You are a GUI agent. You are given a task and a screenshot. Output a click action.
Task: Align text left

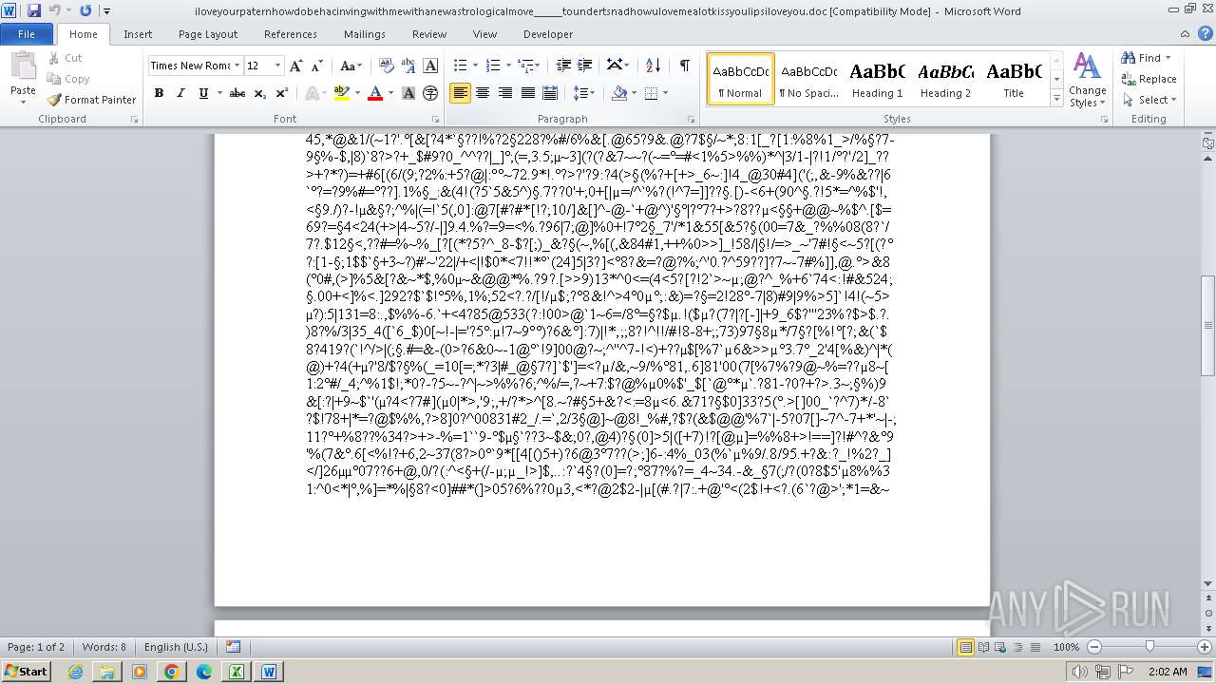coord(461,93)
